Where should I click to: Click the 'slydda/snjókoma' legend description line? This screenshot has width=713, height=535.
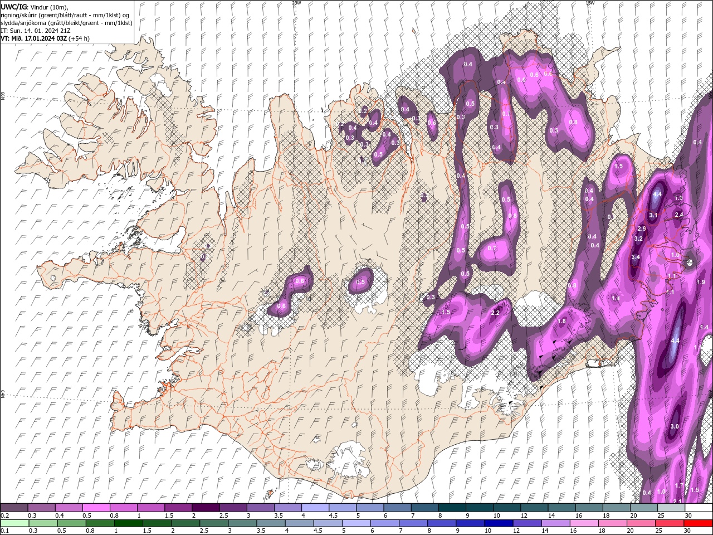[x=66, y=23]
